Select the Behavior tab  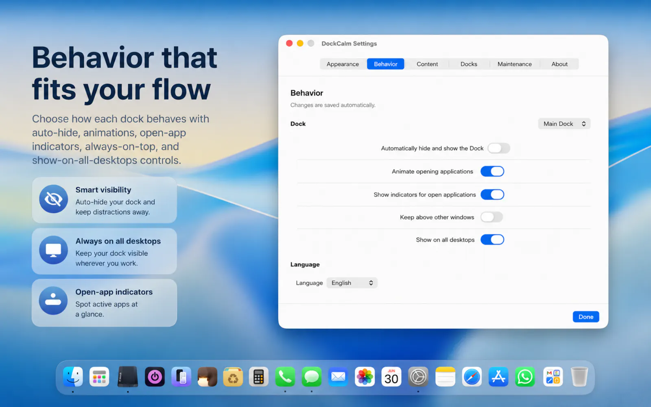386,64
